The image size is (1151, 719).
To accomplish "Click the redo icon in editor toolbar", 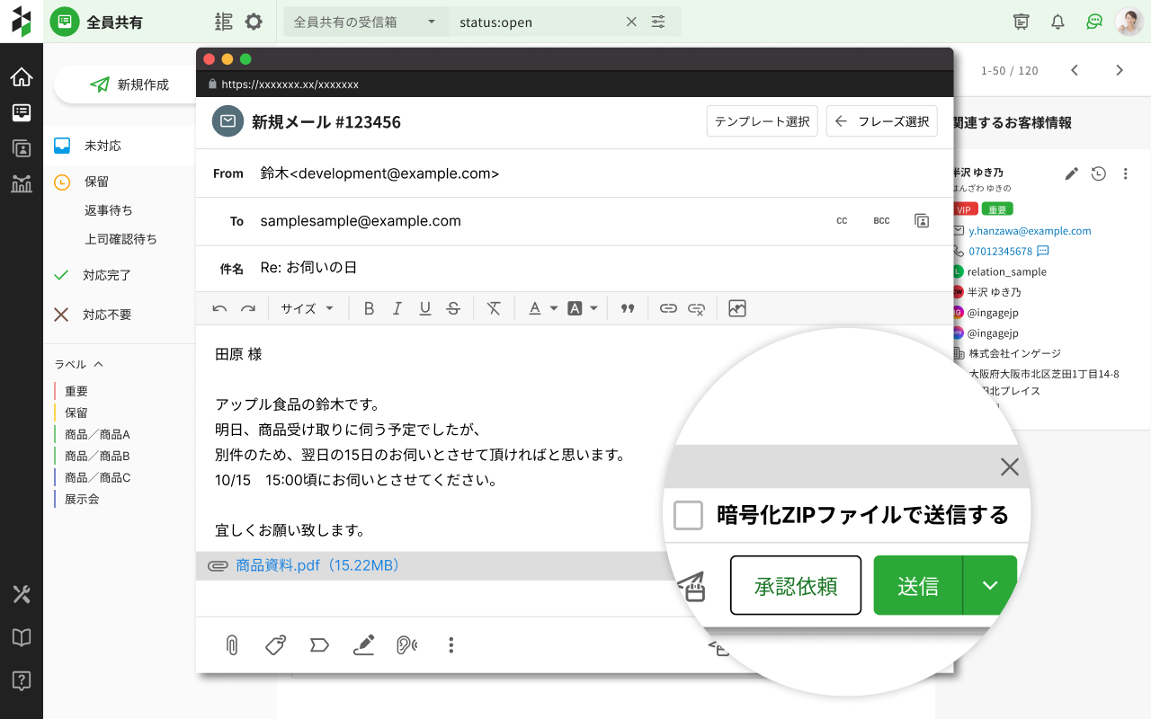I will click(248, 308).
